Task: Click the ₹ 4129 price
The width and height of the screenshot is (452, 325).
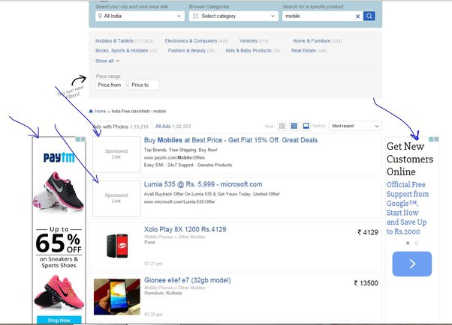Action: [368, 232]
